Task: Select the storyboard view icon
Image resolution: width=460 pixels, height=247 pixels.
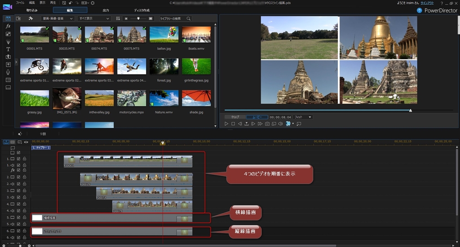Action: pos(13,142)
